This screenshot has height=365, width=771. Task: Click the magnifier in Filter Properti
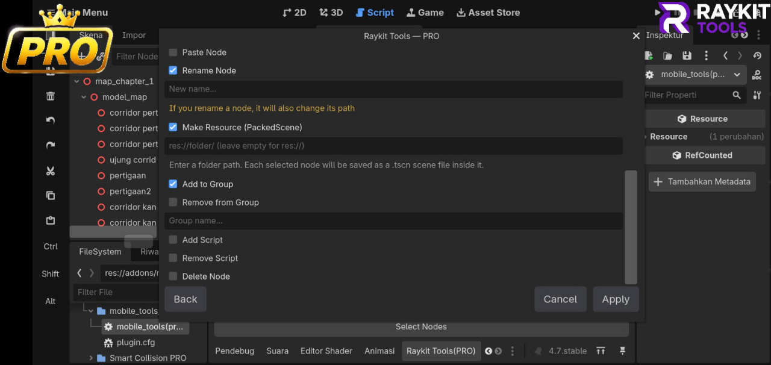tap(737, 95)
